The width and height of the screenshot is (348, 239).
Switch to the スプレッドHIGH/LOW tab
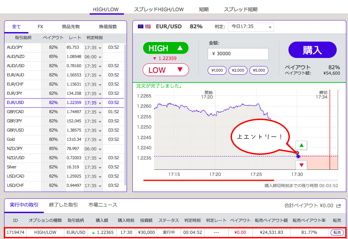click(x=159, y=10)
